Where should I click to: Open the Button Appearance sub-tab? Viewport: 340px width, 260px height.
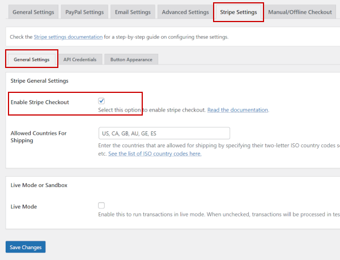131,59
